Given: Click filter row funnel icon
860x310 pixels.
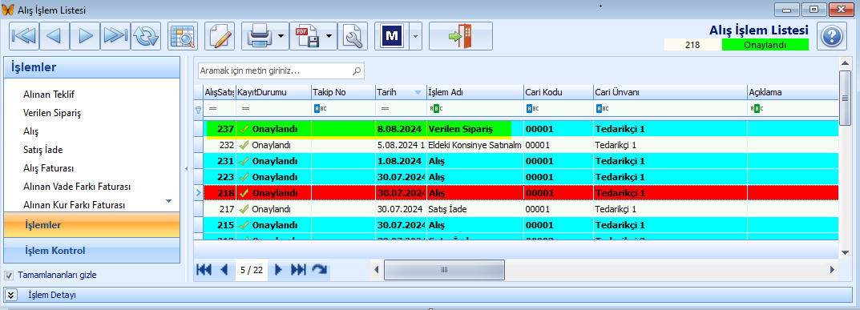Looking at the screenshot, I should pyautogui.click(x=199, y=109).
